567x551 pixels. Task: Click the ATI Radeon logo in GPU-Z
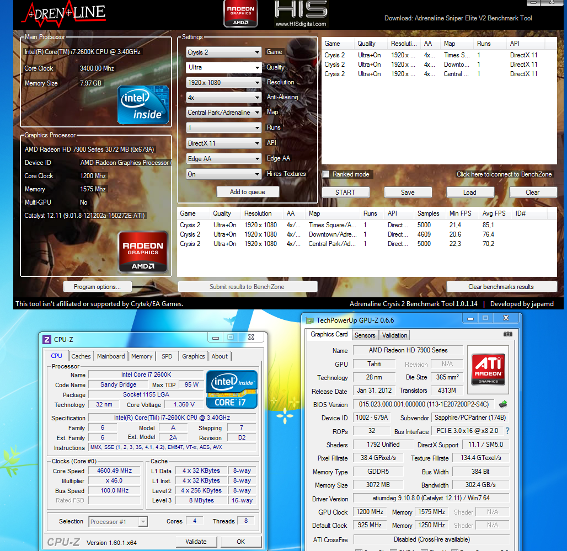[488, 369]
